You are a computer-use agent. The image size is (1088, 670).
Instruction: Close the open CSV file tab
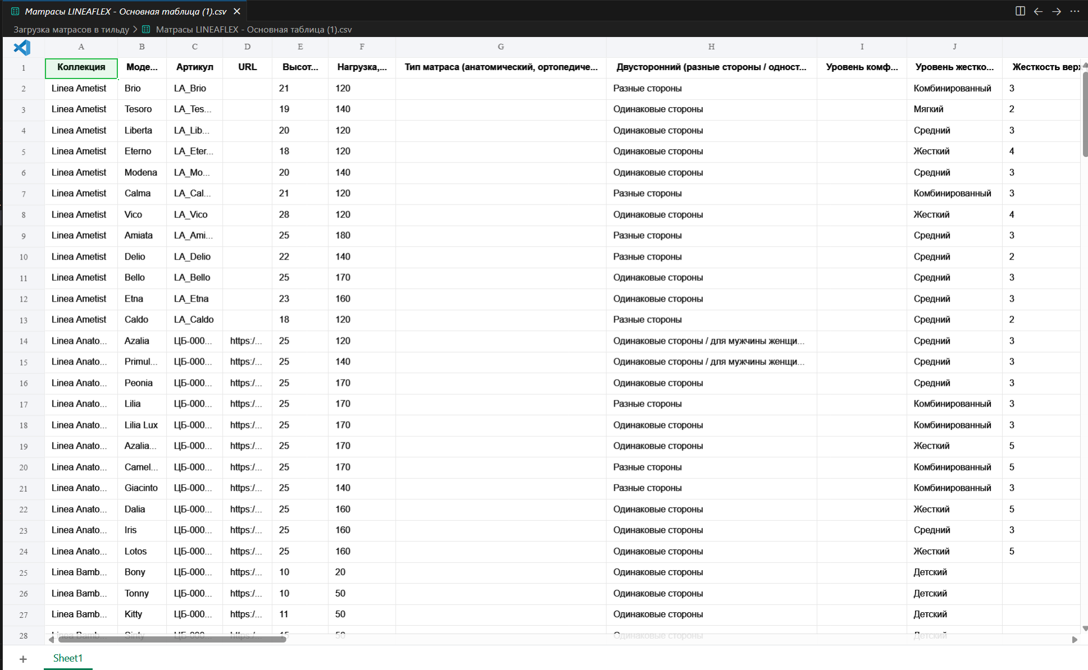(237, 11)
